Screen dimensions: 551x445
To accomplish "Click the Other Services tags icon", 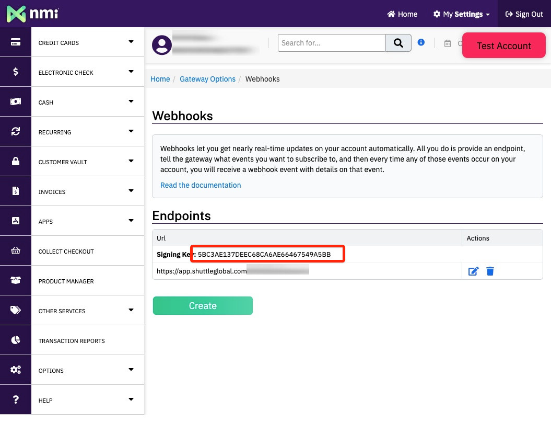I will pyautogui.click(x=16, y=310).
